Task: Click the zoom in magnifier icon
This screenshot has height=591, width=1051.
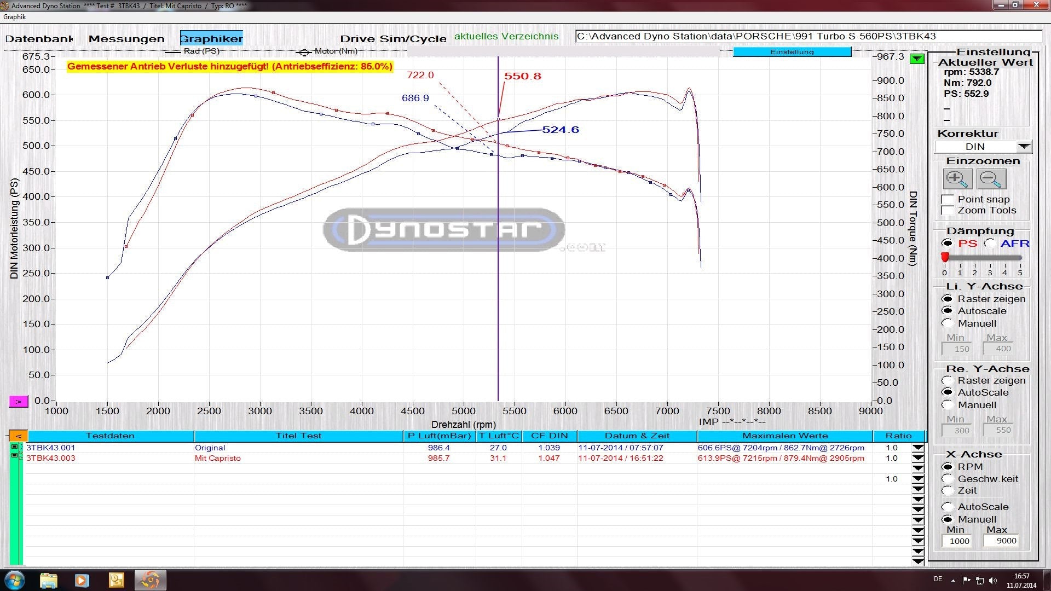Action: pyautogui.click(x=957, y=179)
